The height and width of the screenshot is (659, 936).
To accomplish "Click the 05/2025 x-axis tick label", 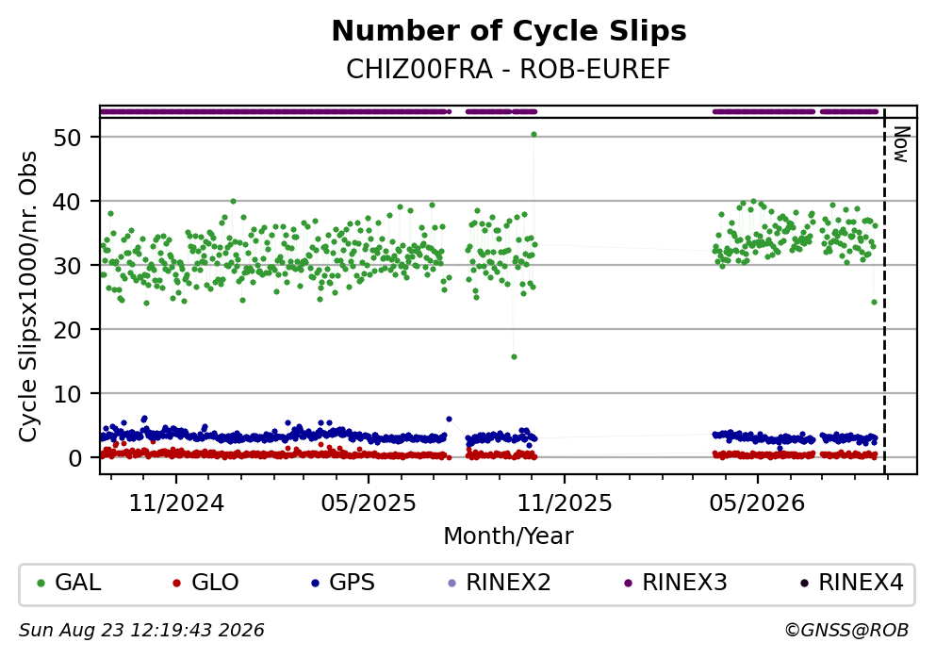I will click(x=369, y=503).
